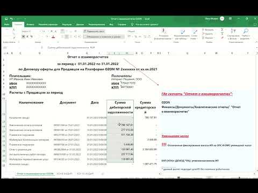Select column header U
258x193 pixels.
(187, 53)
